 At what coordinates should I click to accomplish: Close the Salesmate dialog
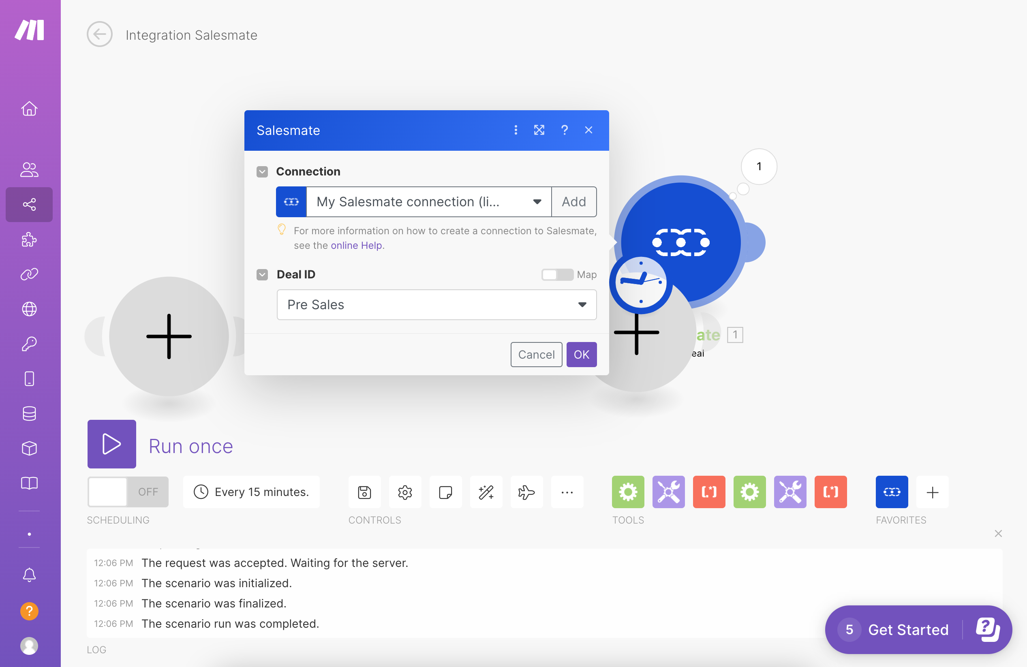tap(588, 130)
